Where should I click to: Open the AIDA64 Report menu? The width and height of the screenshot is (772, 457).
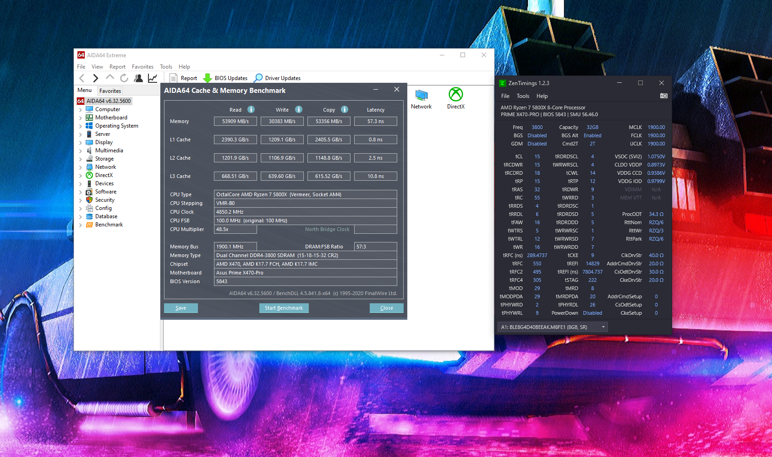point(117,67)
